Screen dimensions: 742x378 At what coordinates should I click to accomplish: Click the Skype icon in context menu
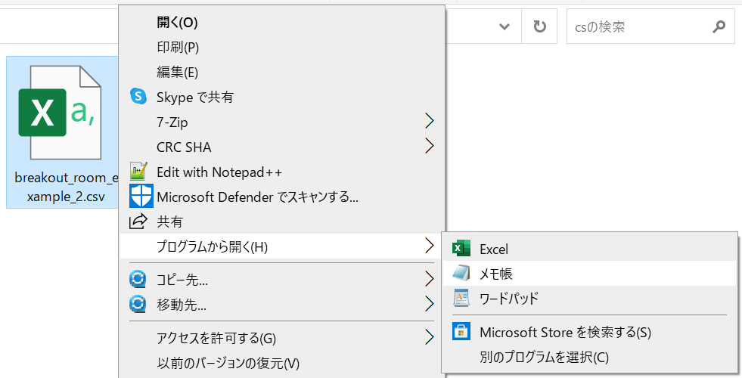(x=138, y=97)
